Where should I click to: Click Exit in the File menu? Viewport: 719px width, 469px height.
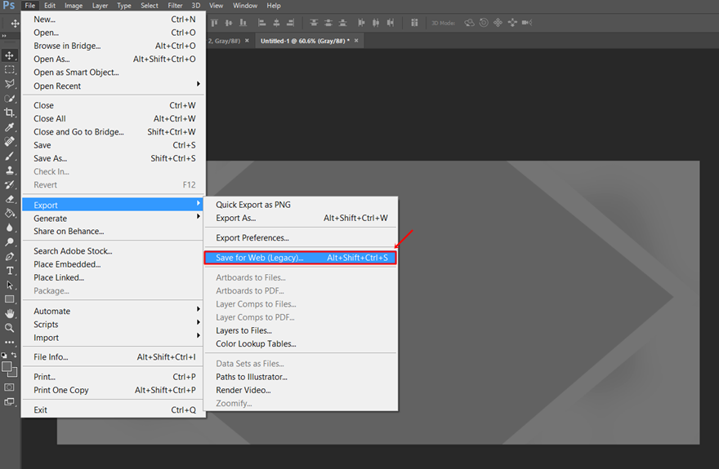click(114, 410)
